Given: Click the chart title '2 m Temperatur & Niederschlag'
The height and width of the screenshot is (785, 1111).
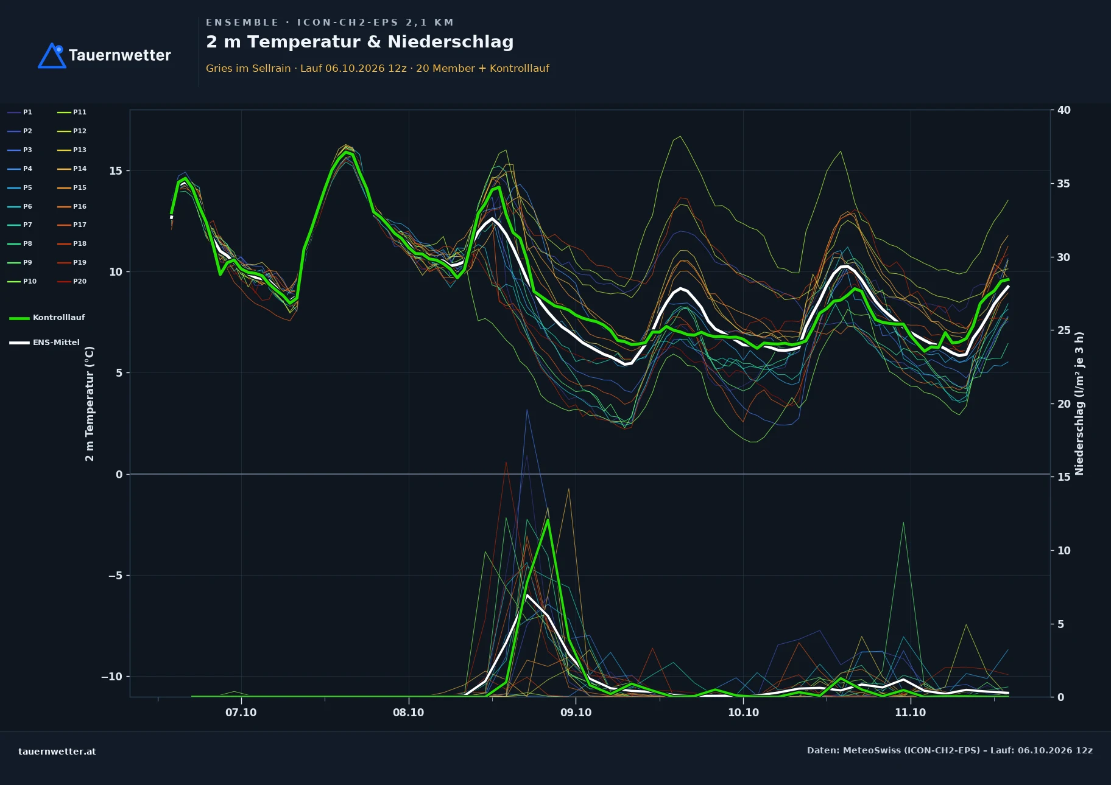Looking at the screenshot, I should [x=360, y=42].
